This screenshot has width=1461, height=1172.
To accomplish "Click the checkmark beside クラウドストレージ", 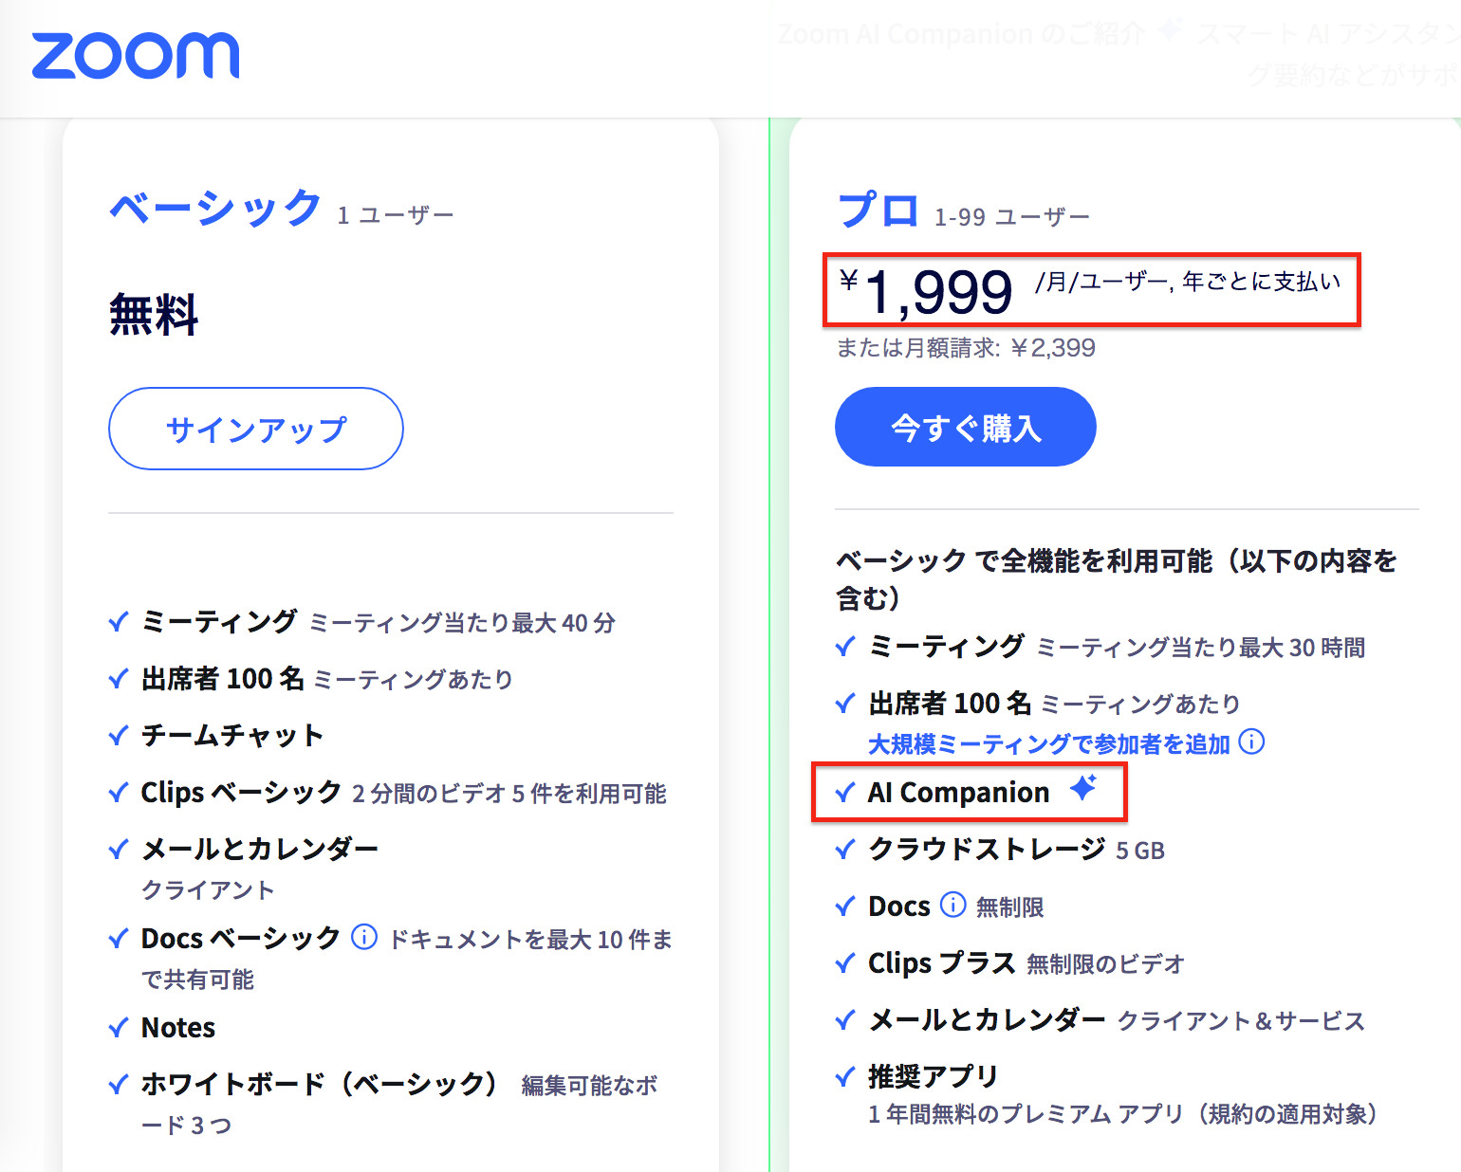I will (x=845, y=850).
